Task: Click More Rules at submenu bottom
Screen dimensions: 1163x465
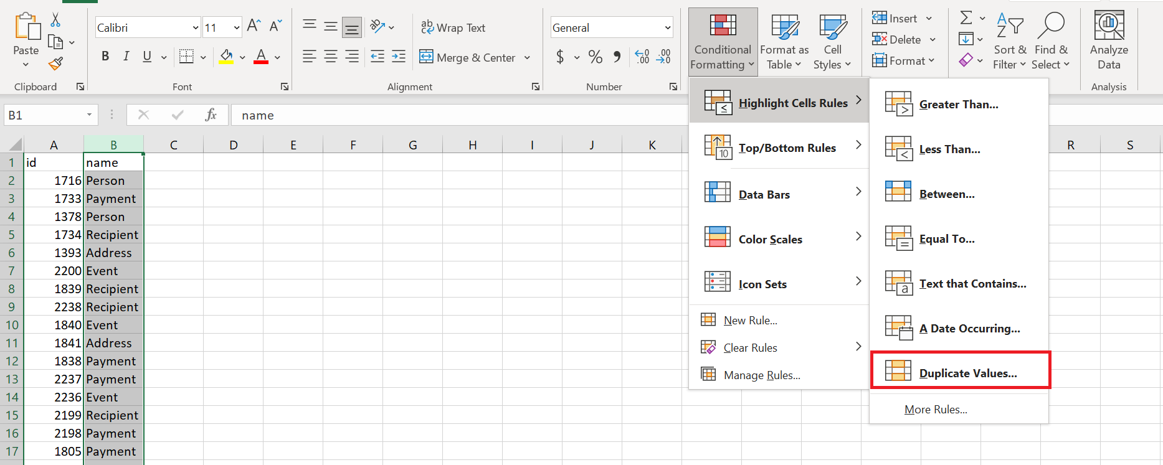Action: pyautogui.click(x=936, y=410)
